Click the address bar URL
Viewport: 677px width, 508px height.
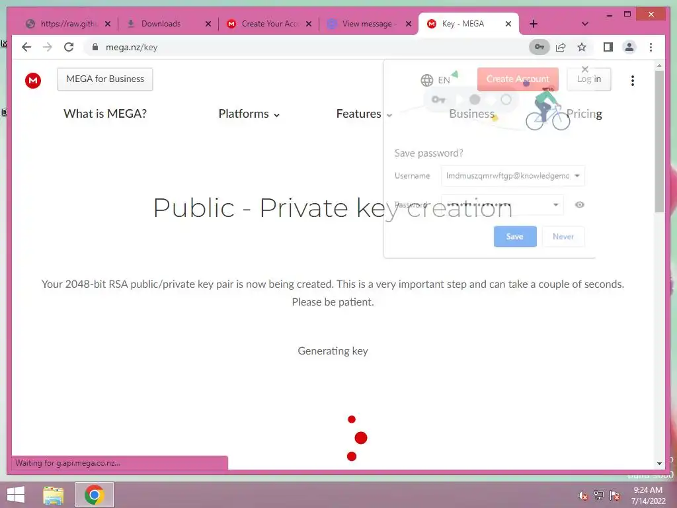[132, 47]
